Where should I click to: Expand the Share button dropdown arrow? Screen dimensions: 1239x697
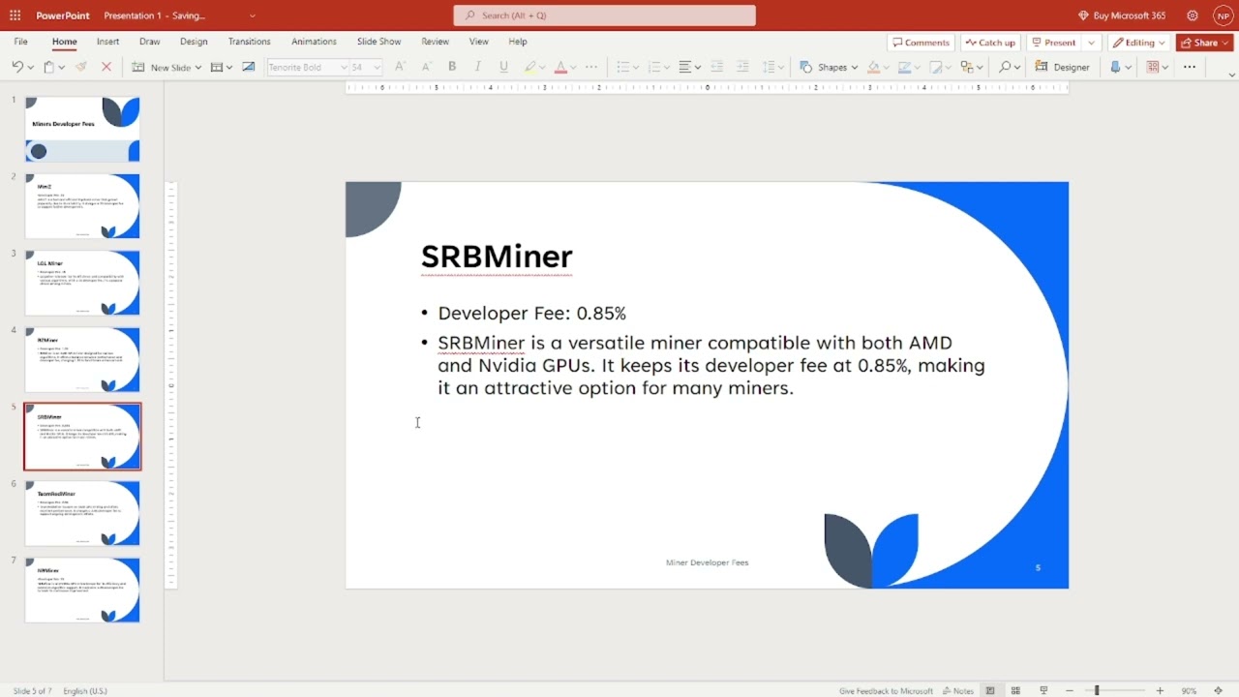coord(1226,43)
